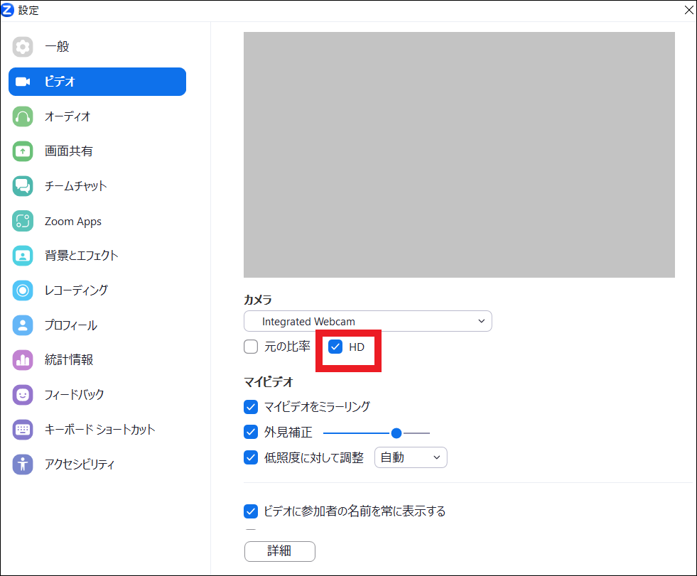Screen dimensions: 697x576
Task: Click the keyboard icon for キーボード ショートカット
Action: point(23,430)
